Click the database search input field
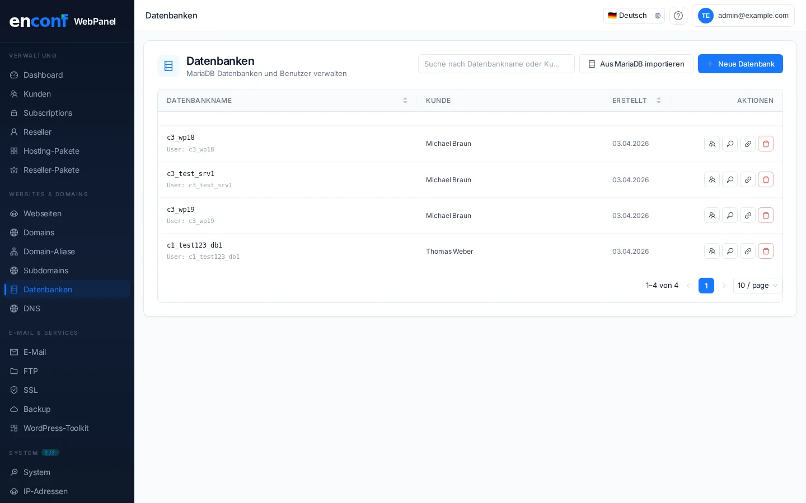 tap(496, 64)
